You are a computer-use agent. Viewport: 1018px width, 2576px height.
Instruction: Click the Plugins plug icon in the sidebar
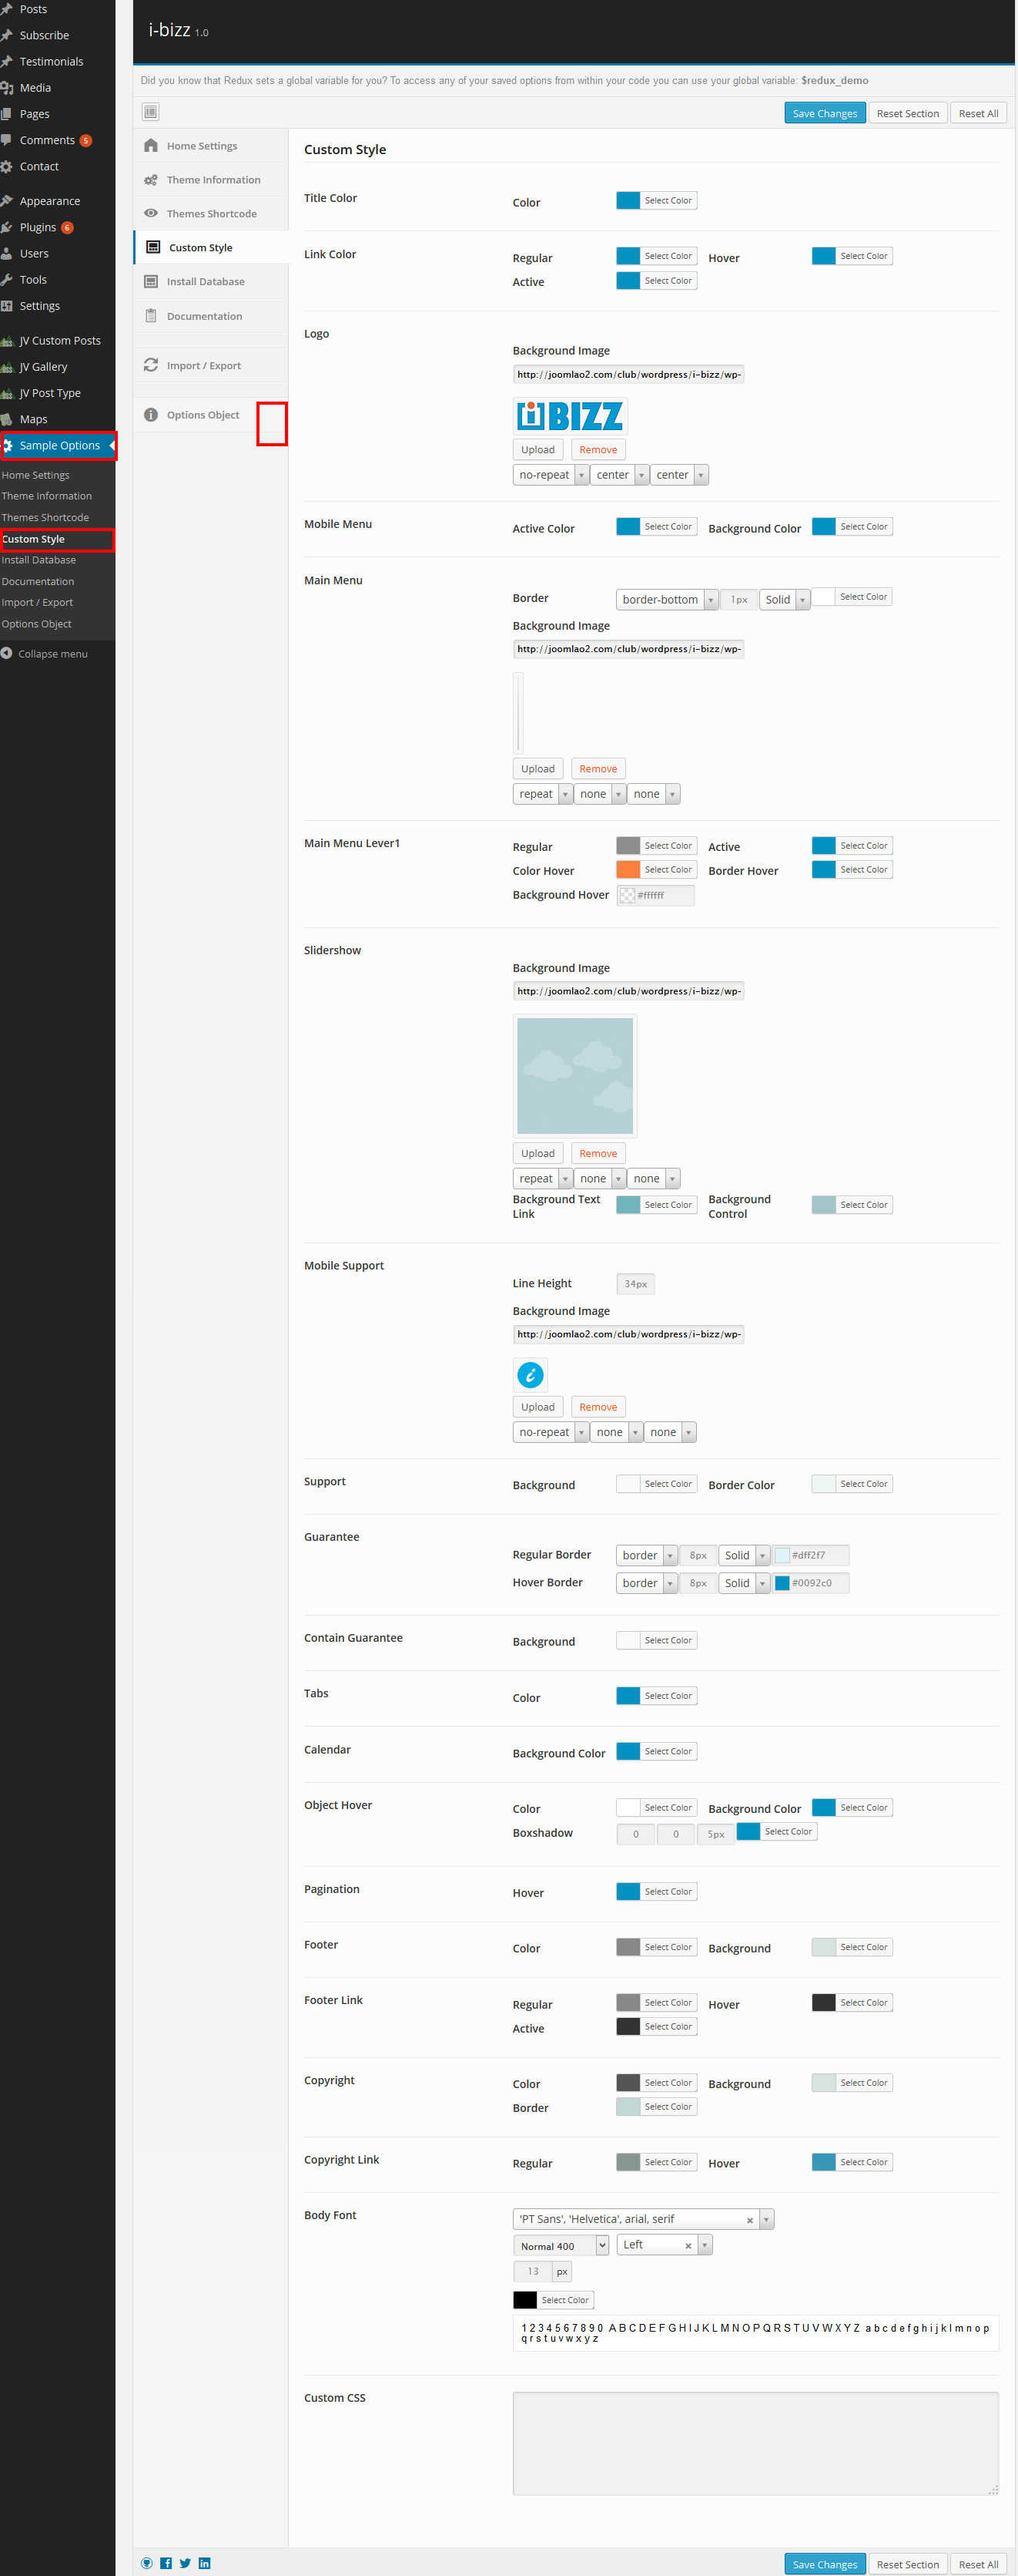(x=6, y=227)
